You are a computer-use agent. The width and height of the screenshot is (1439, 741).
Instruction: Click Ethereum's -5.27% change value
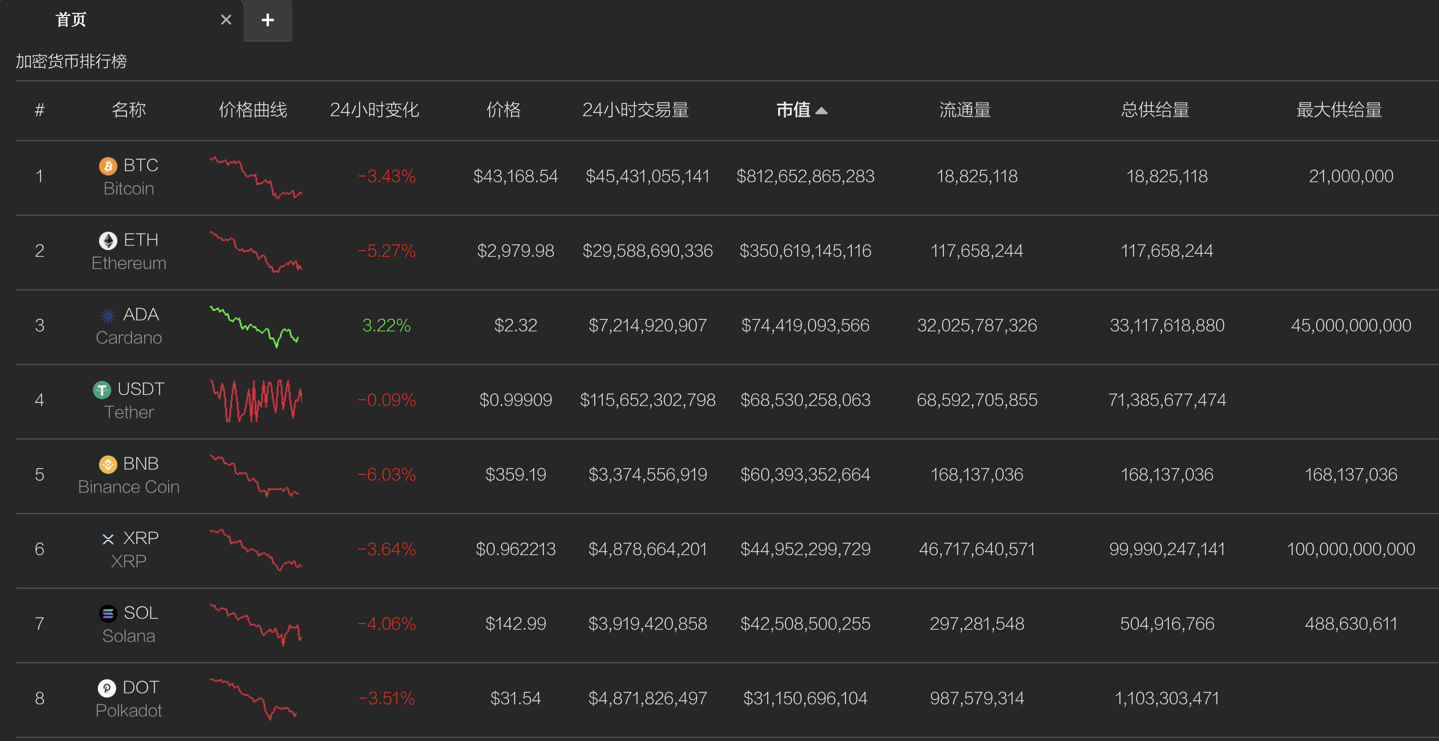[x=386, y=251]
